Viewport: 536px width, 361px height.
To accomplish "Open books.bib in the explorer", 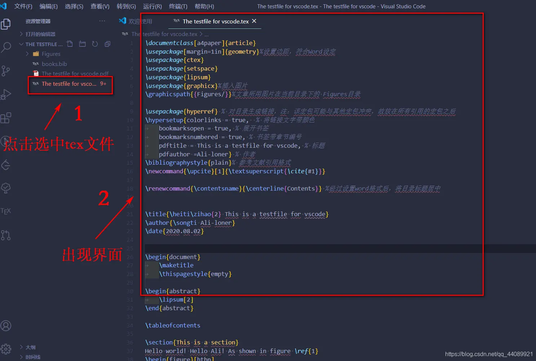I will pos(54,64).
